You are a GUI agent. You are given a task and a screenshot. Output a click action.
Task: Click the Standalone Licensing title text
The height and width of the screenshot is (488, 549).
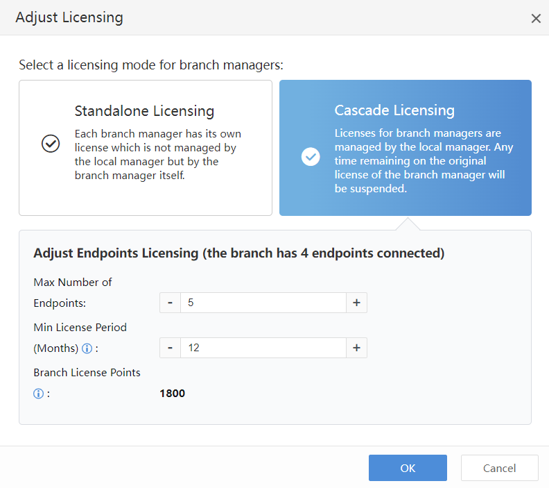tap(144, 111)
